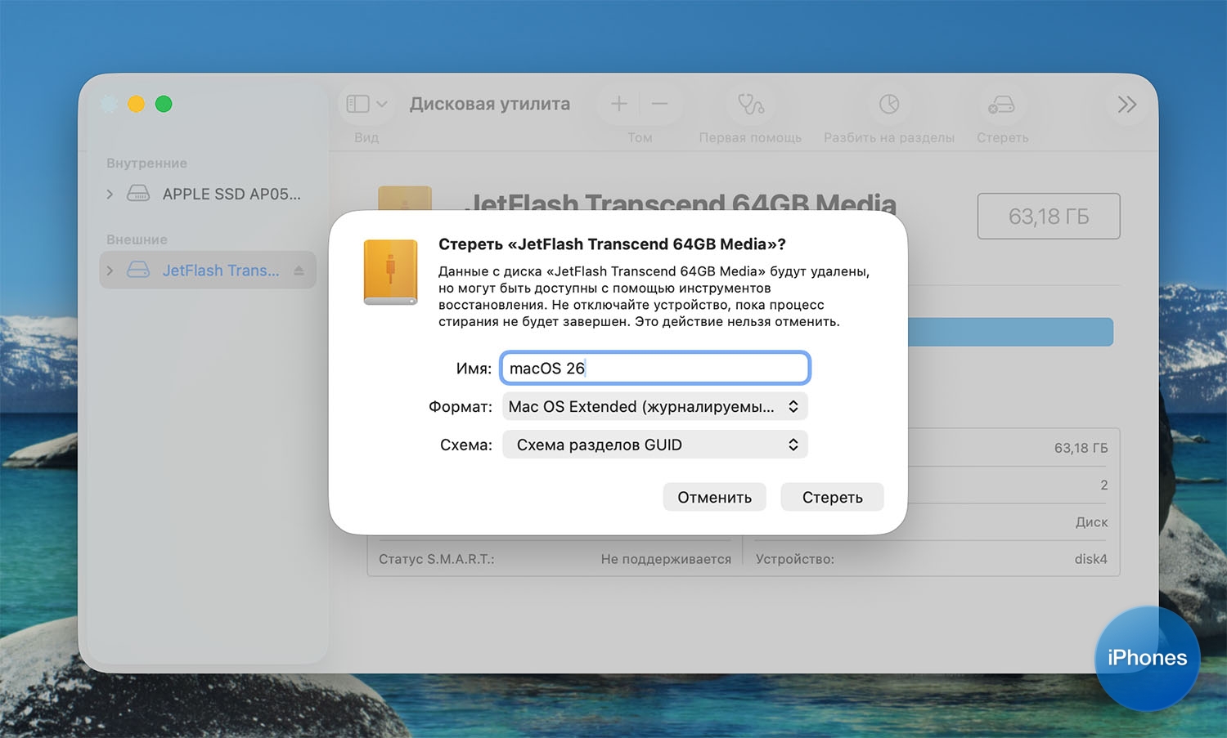This screenshot has height=738, width=1227.
Task: Focus the Имя field containing macOS 26
Action: click(655, 368)
